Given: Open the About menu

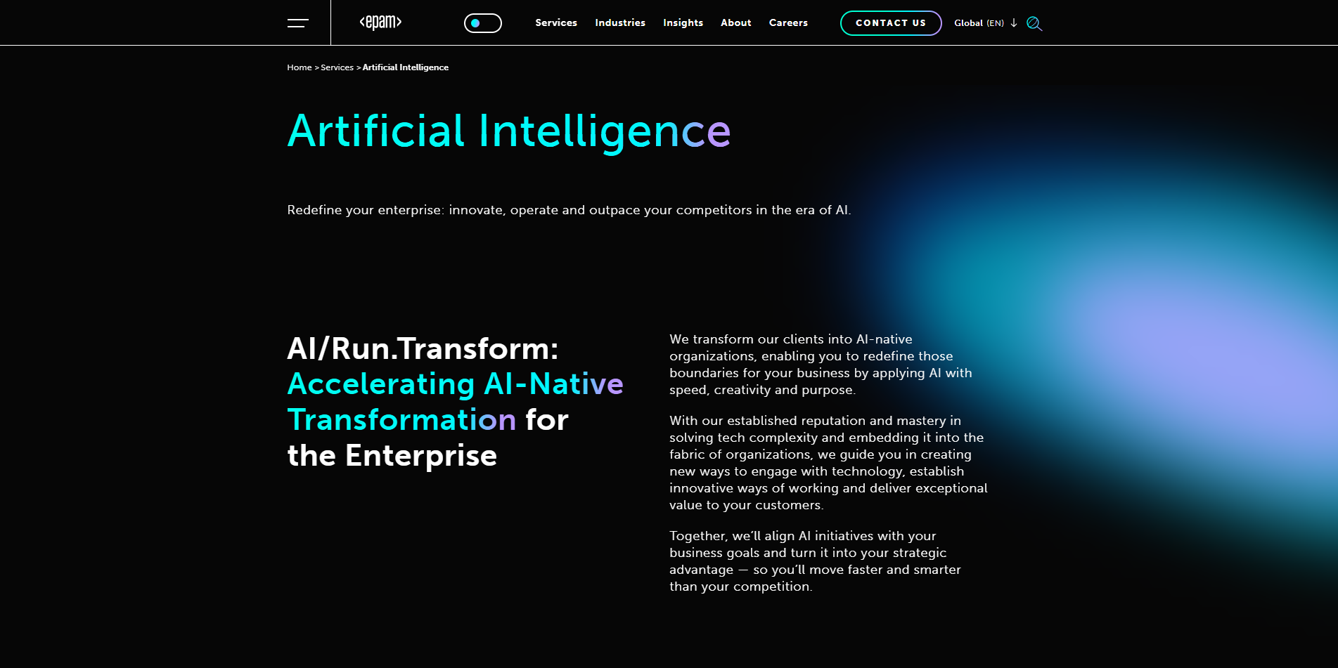Looking at the screenshot, I should click(736, 22).
